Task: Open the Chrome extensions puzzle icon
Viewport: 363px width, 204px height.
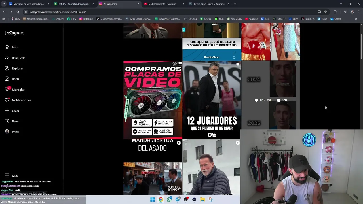Action: (x=335, y=12)
